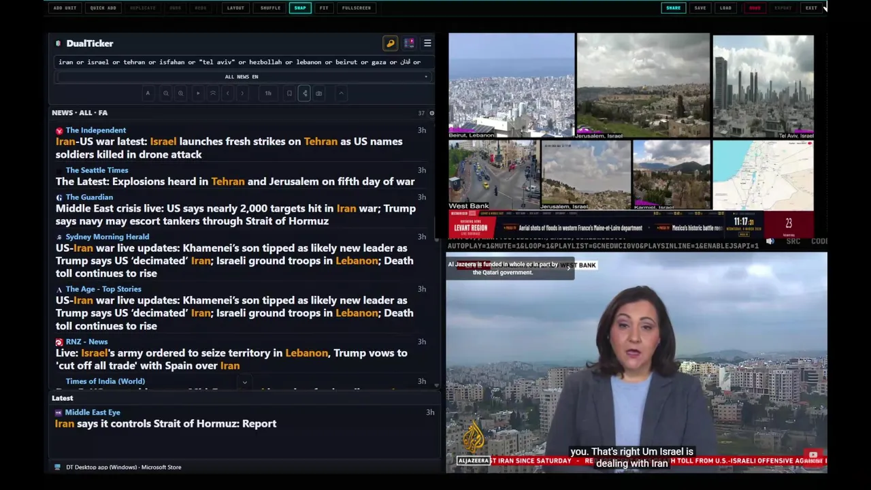This screenshot has width=871, height=490.
Task: Click the LOAD button
Action: 726,8
